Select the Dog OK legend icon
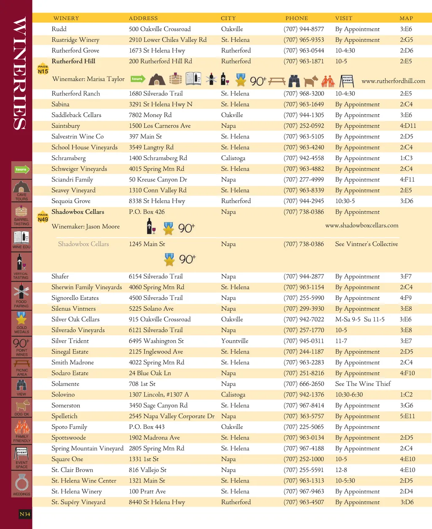Viewport: 432px width, 529px height. [x=22, y=407]
